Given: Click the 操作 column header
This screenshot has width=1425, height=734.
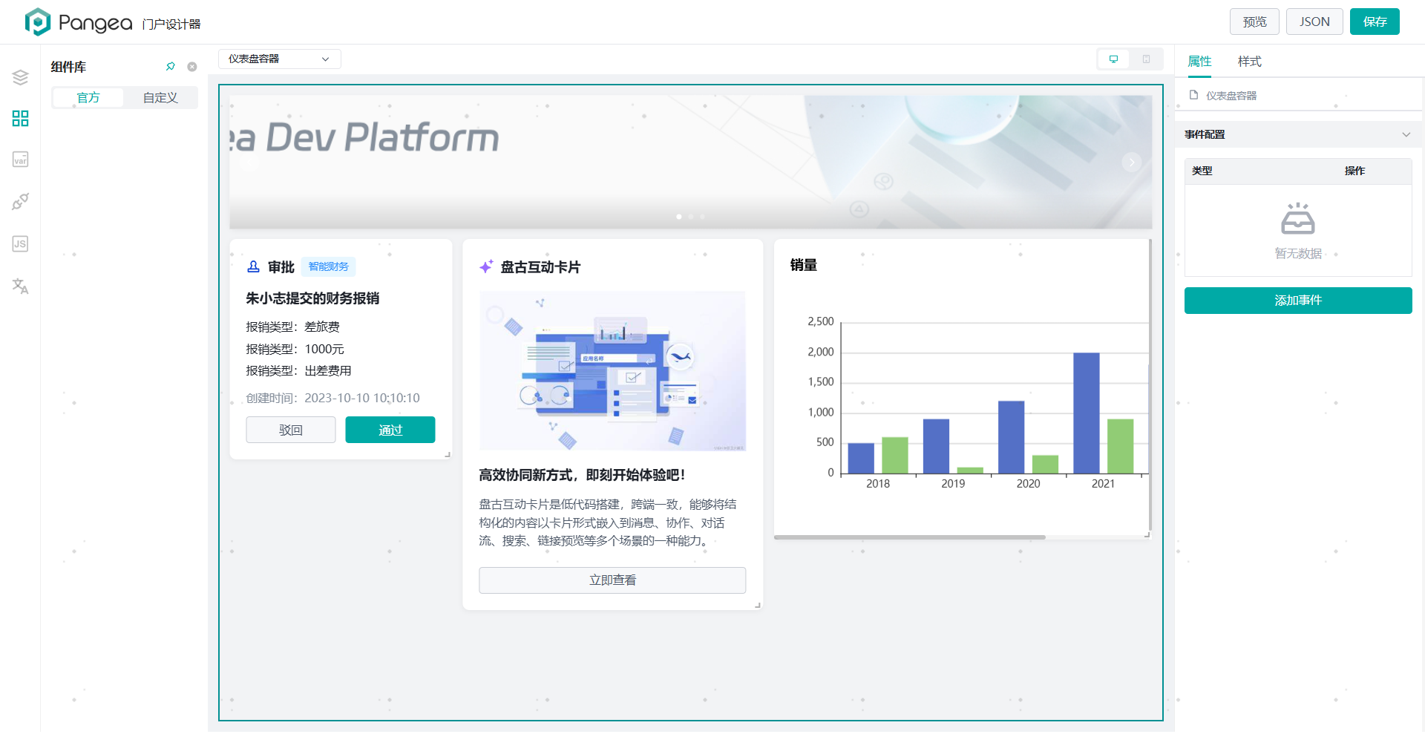Looking at the screenshot, I should 1354,171.
